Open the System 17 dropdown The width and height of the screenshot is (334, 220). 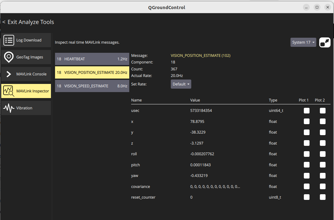point(303,42)
